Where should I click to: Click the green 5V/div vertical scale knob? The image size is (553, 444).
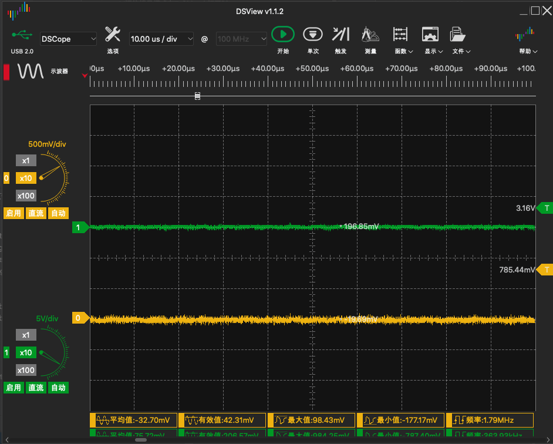click(x=53, y=352)
